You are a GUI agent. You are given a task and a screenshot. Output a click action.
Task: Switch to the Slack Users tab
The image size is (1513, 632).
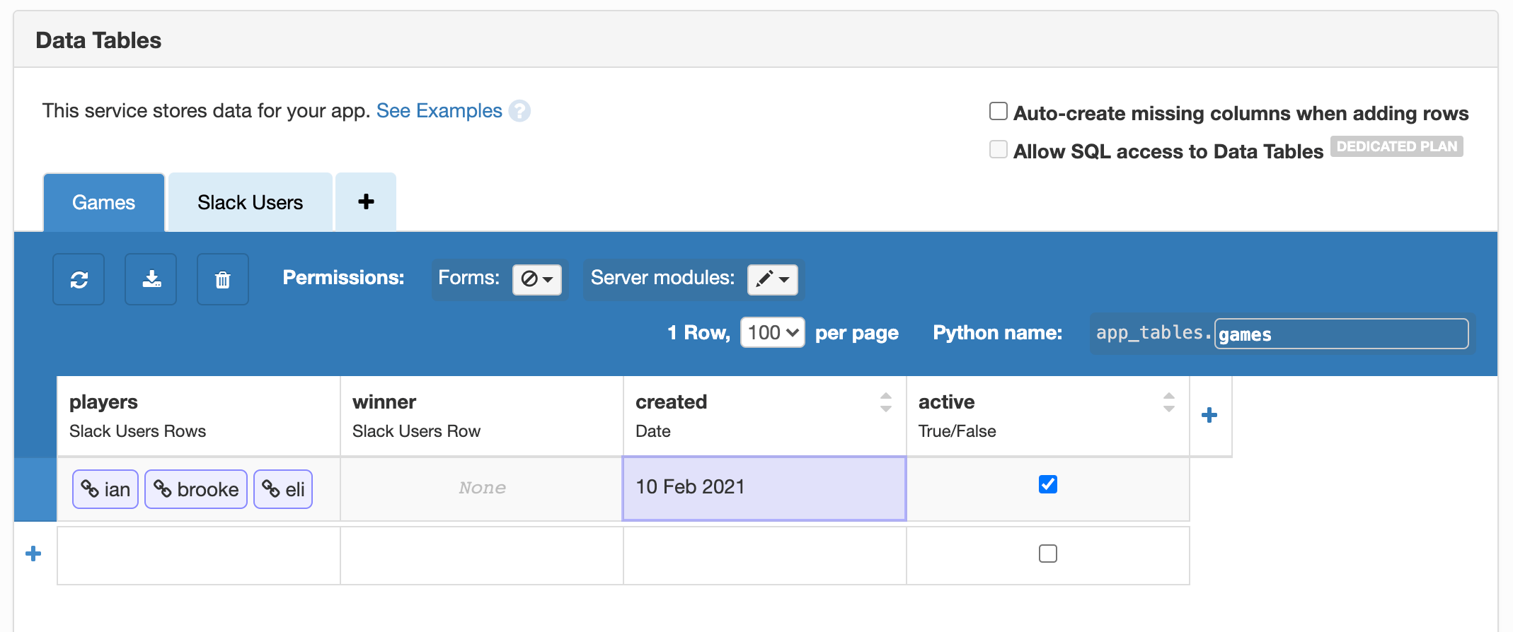click(250, 202)
